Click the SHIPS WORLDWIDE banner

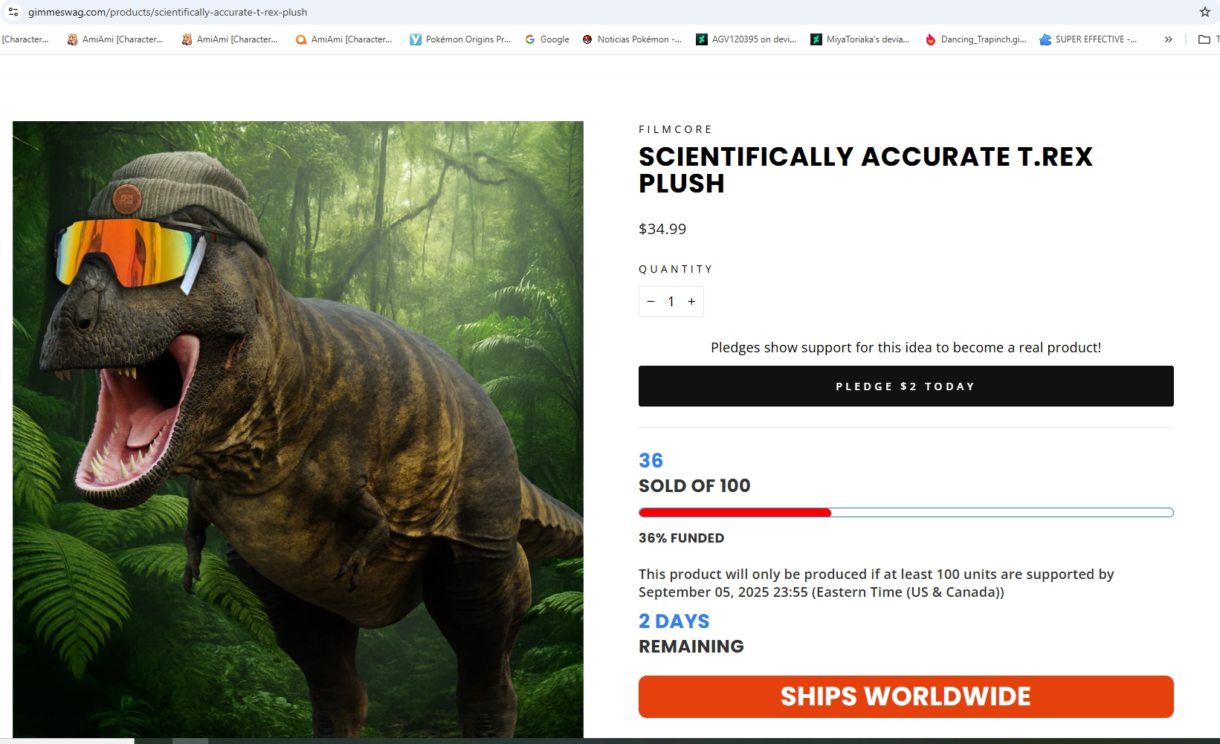[906, 696]
